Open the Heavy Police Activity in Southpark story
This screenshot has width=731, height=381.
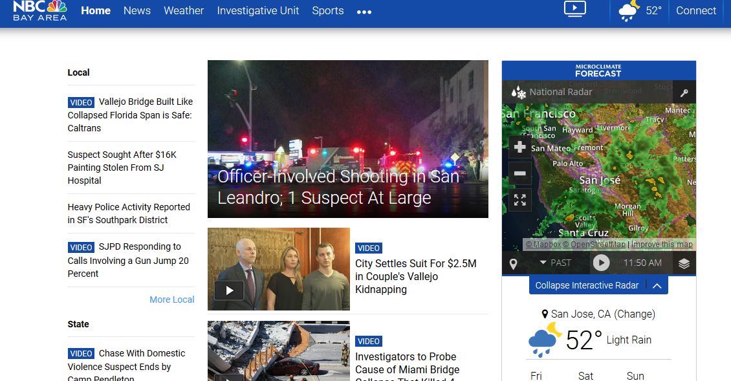(129, 213)
